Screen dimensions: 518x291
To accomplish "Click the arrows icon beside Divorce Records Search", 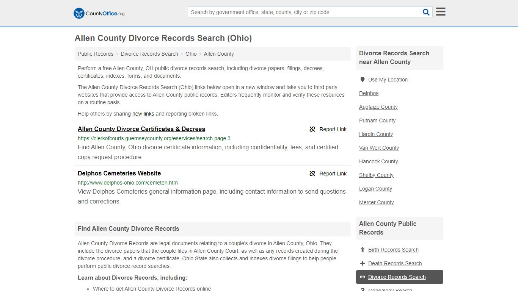I will [363, 277].
